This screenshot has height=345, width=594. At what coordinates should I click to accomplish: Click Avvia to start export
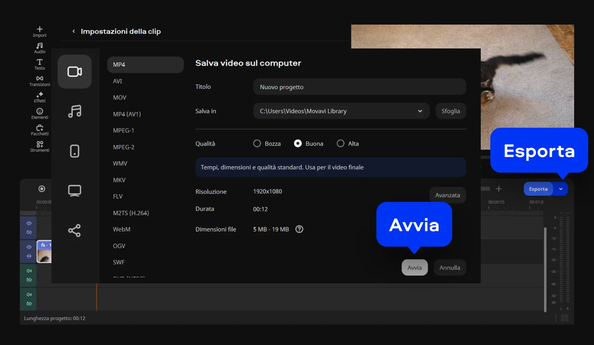(x=414, y=268)
